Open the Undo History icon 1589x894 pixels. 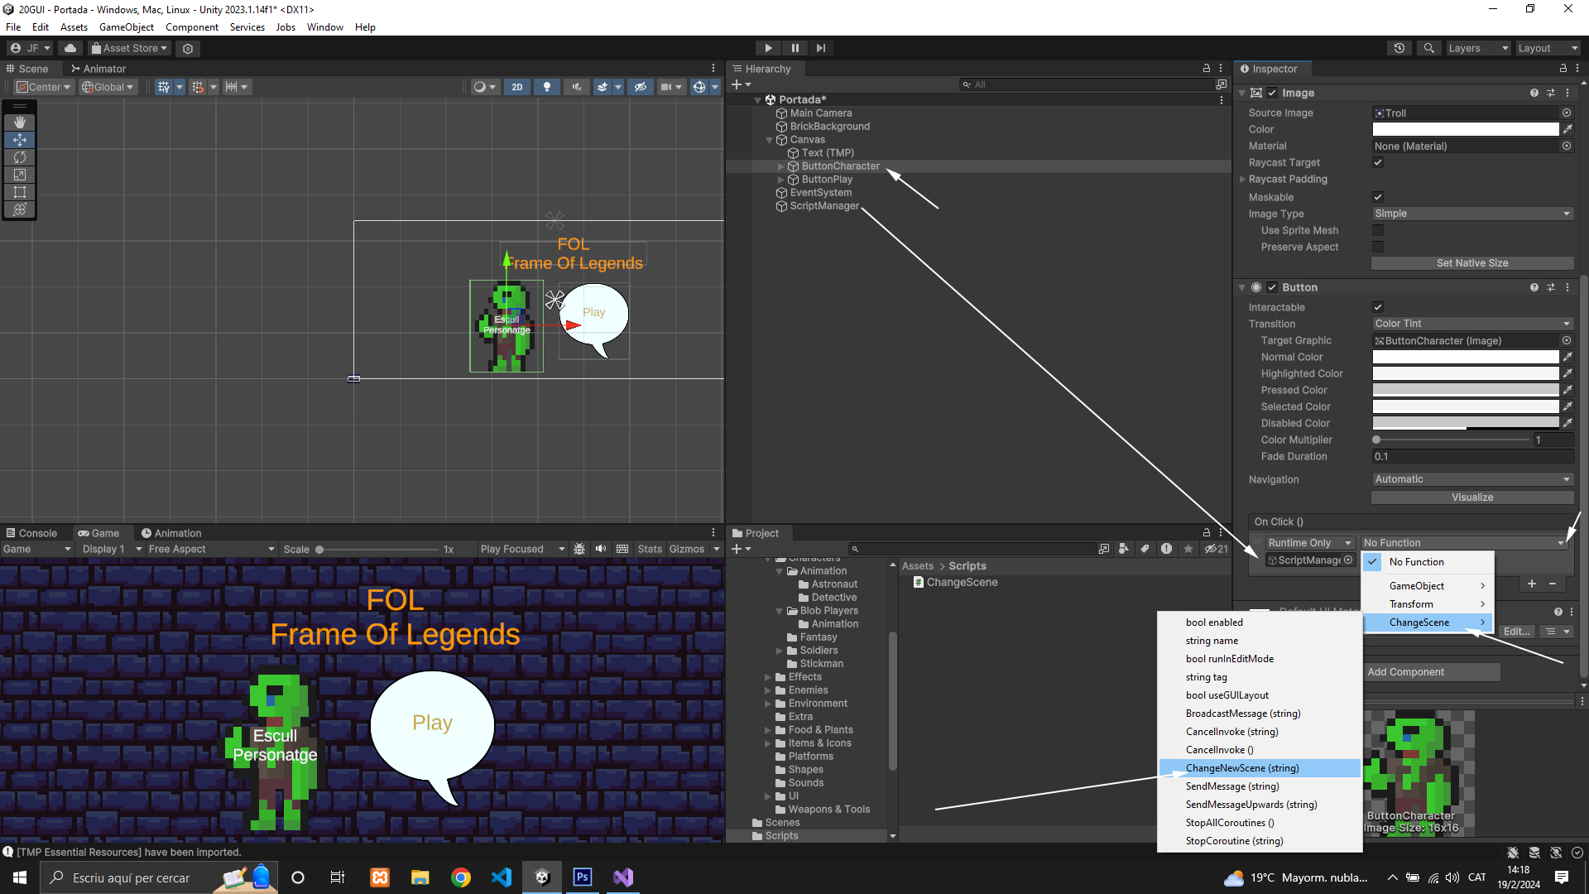click(x=1399, y=48)
